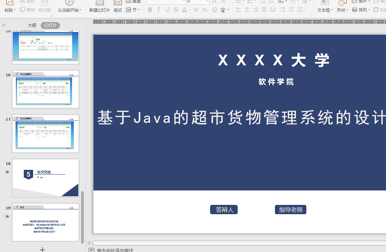Toggle Underline formatting
Image resolution: width=386 pixels, height=252 pixels.
167,10
